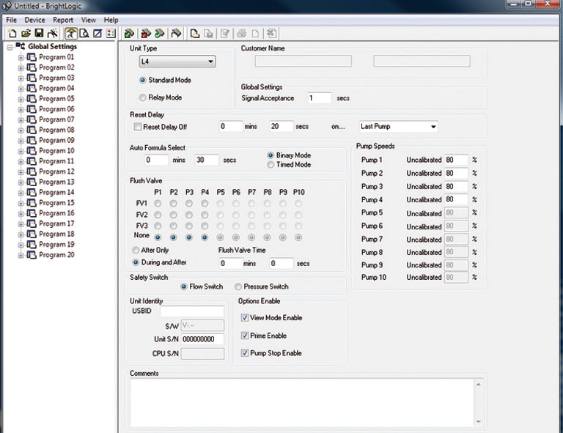Image resolution: width=563 pixels, height=433 pixels.
Task: Tick the Reset Delay Off checkbox
Action: click(x=138, y=127)
